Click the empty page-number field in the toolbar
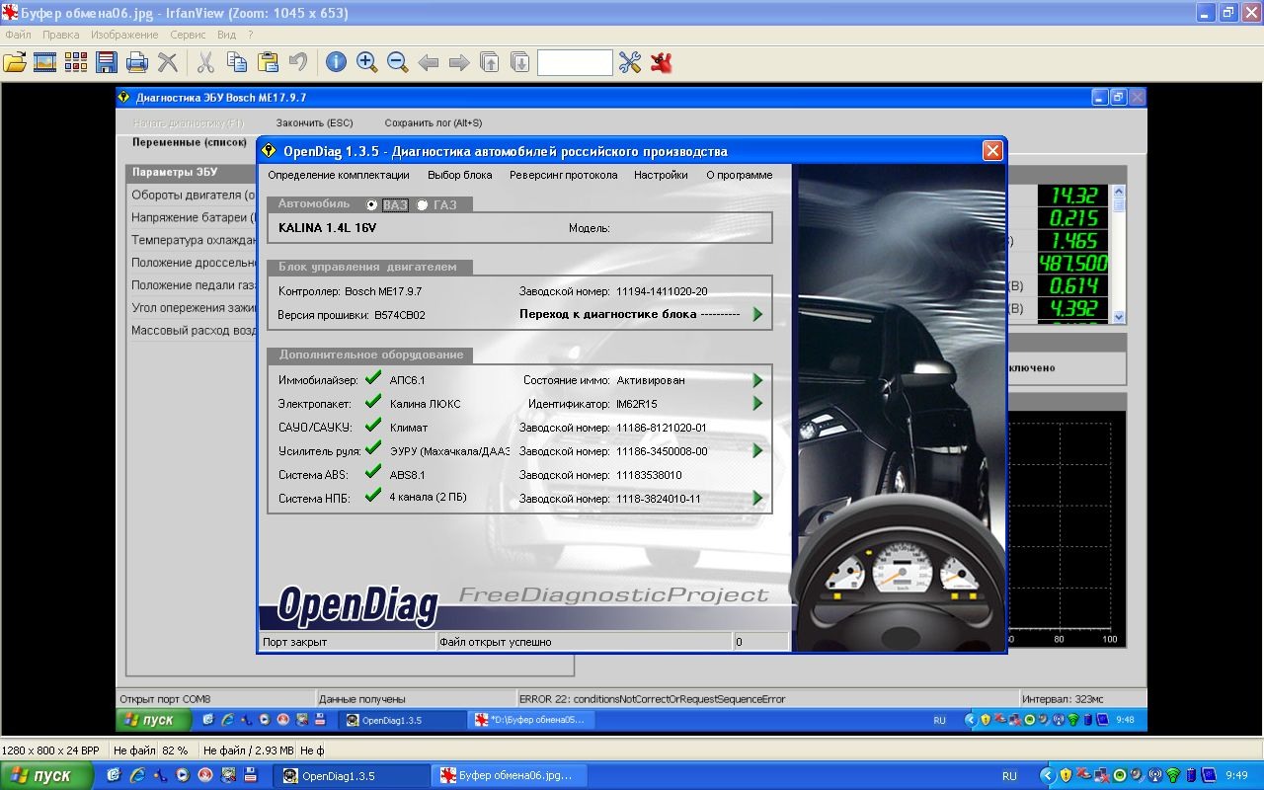 (575, 62)
